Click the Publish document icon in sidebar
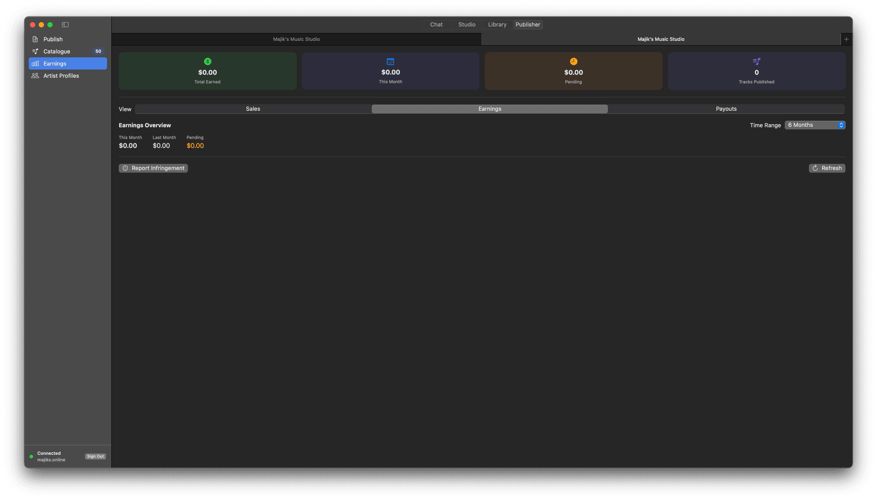Image resolution: width=877 pixels, height=500 pixels. [x=35, y=39]
